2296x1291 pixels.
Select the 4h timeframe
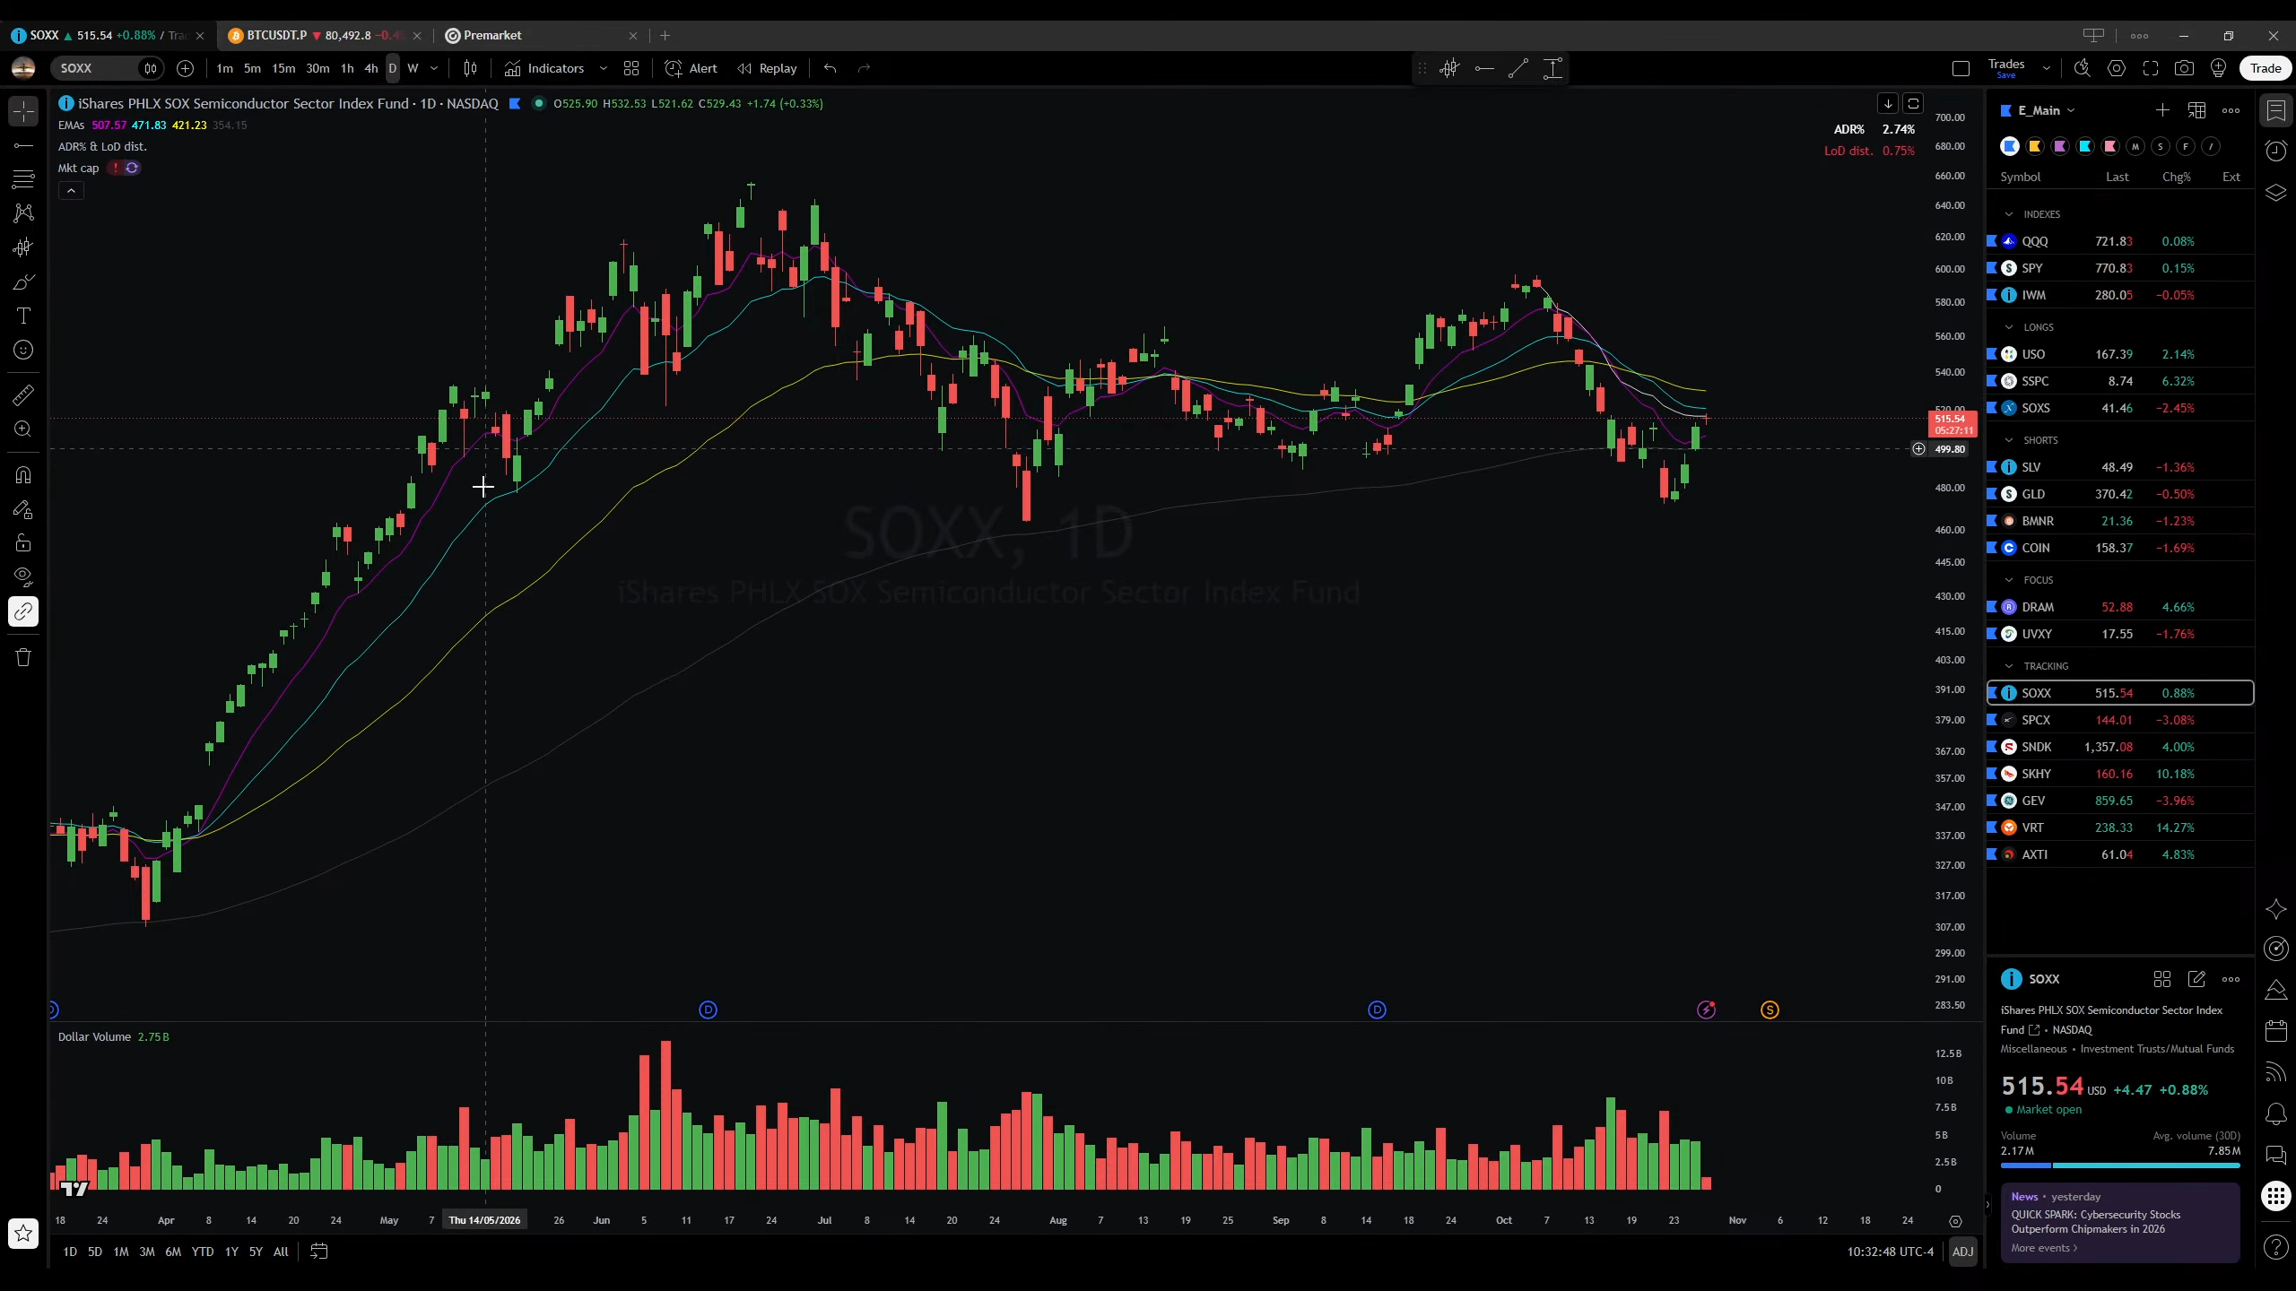370,68
